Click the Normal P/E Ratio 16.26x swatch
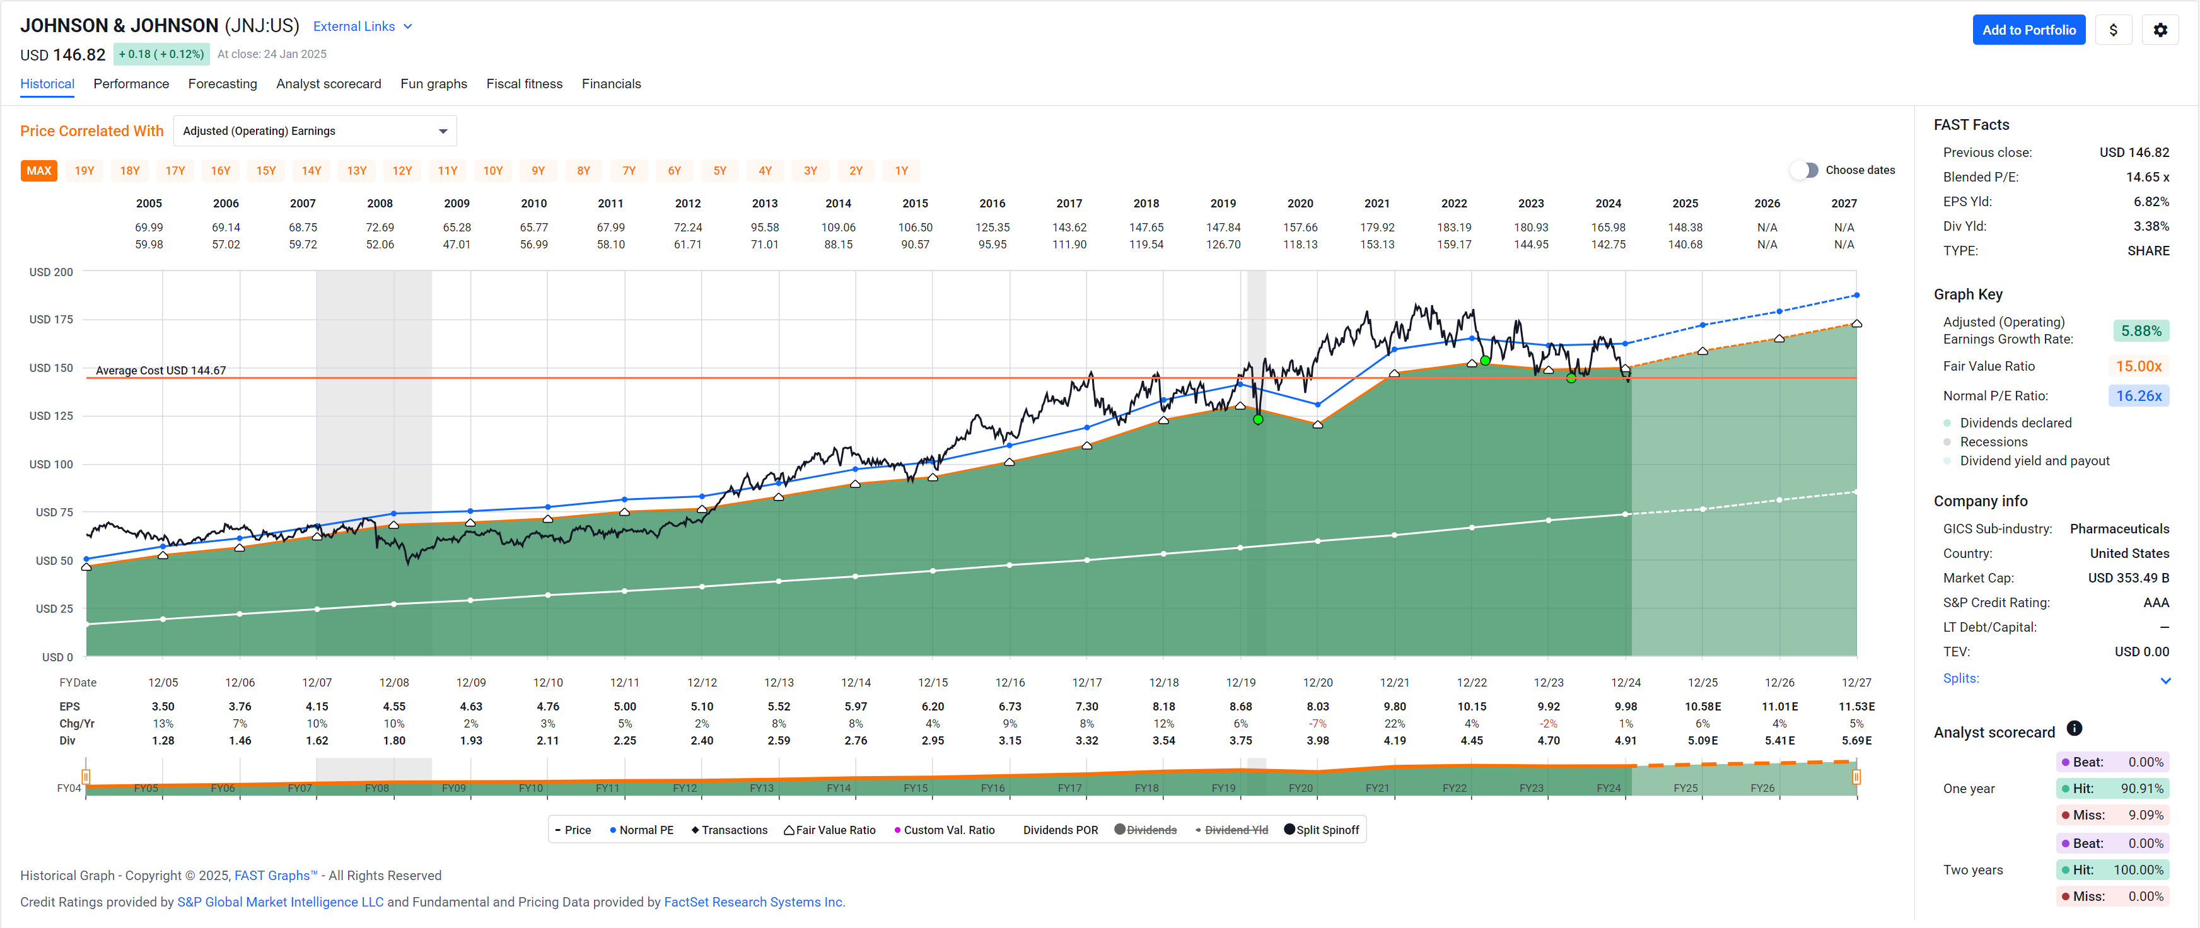The image size is (2200, 928). [2138, 395]
